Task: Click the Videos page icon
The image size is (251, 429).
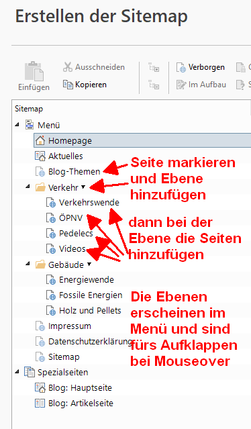Action: point(51,249)
